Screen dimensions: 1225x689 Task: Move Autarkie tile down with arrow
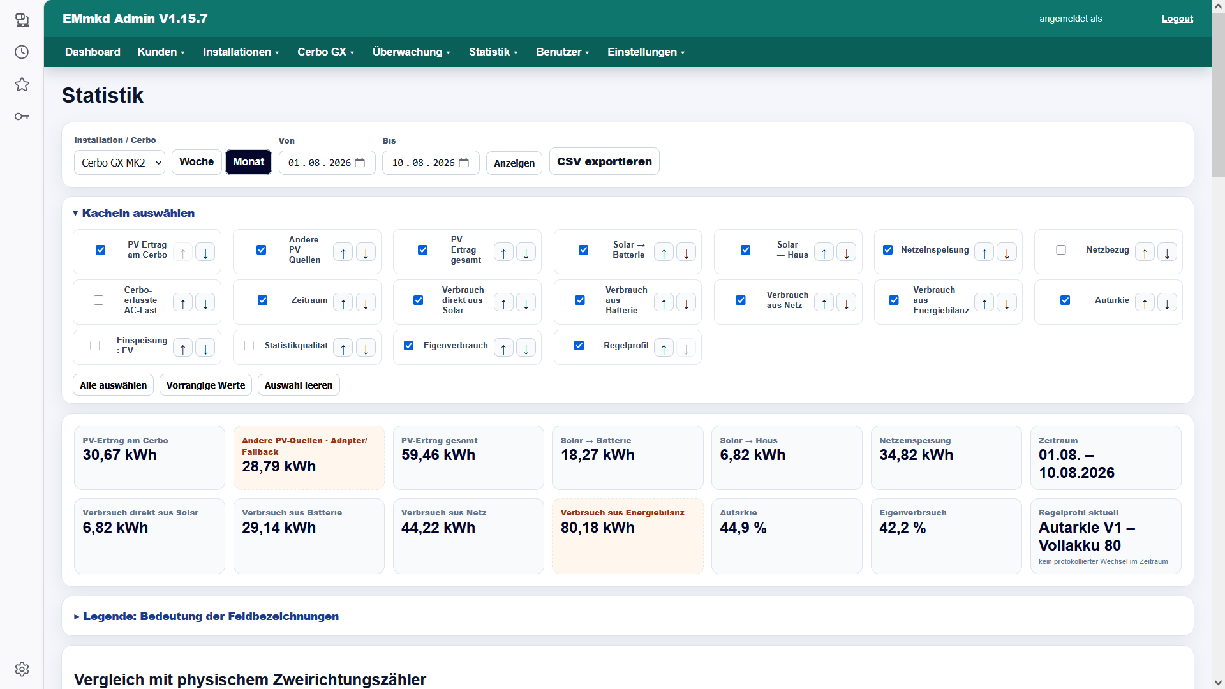click(1167, 303)
